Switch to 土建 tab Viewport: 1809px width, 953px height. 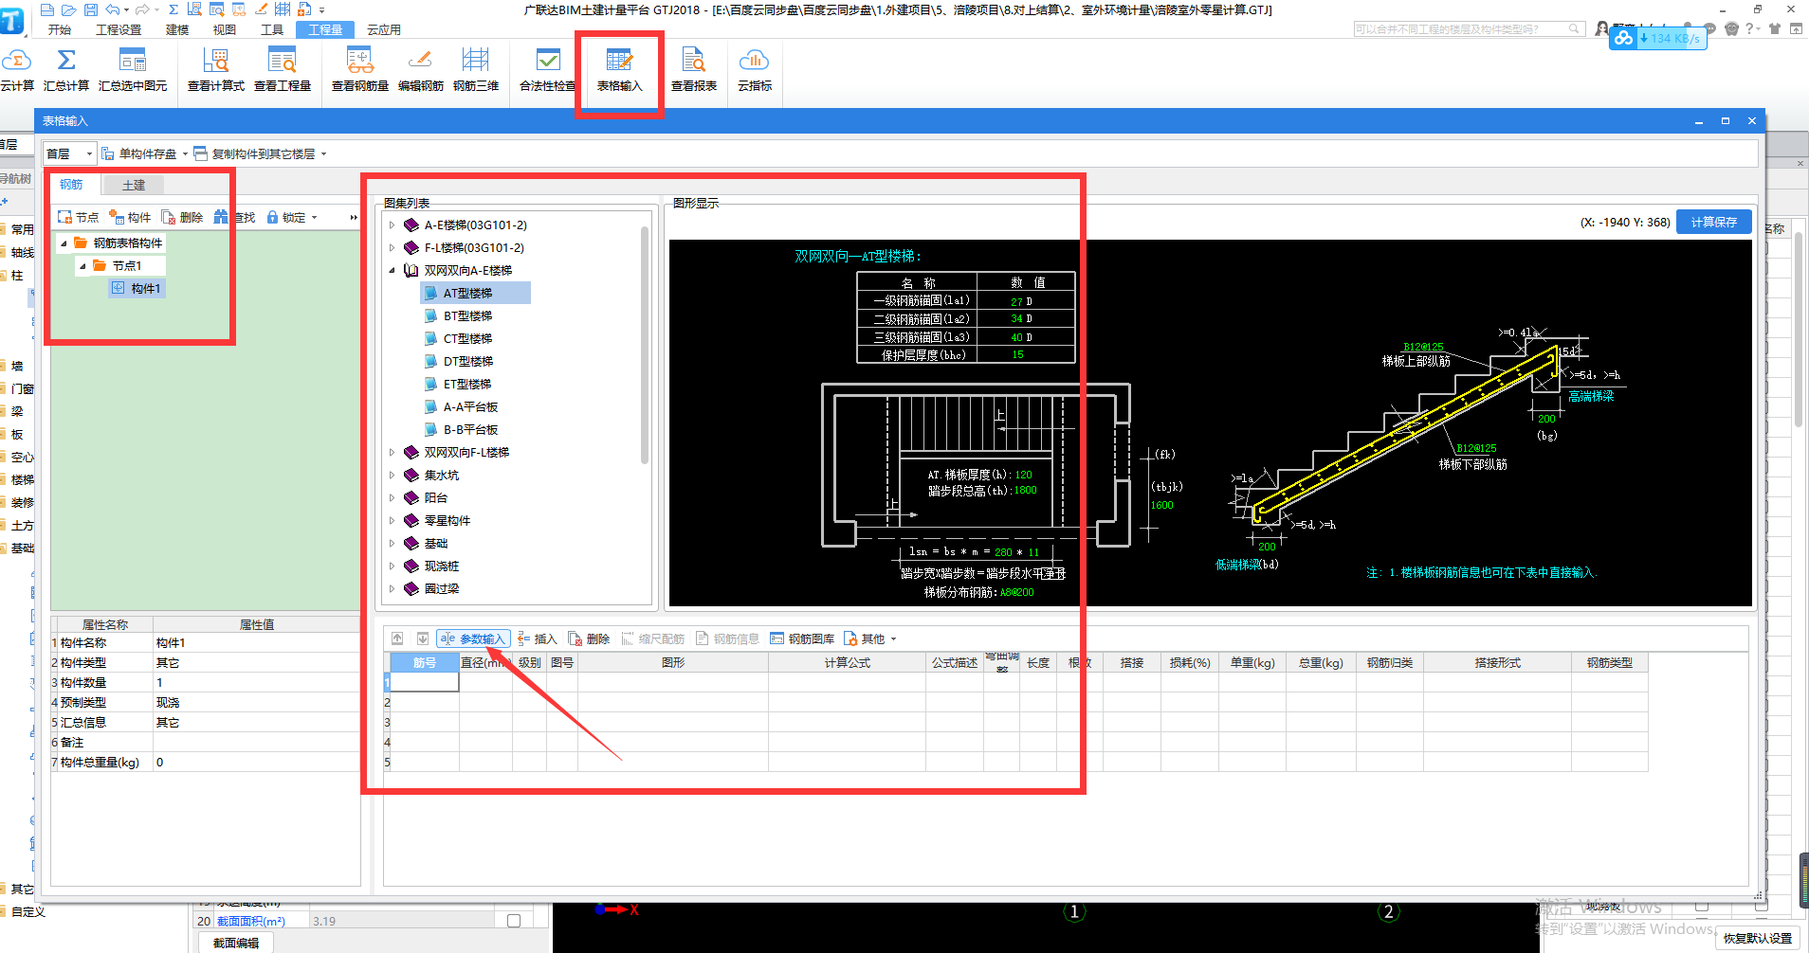[x=133, y=185]
